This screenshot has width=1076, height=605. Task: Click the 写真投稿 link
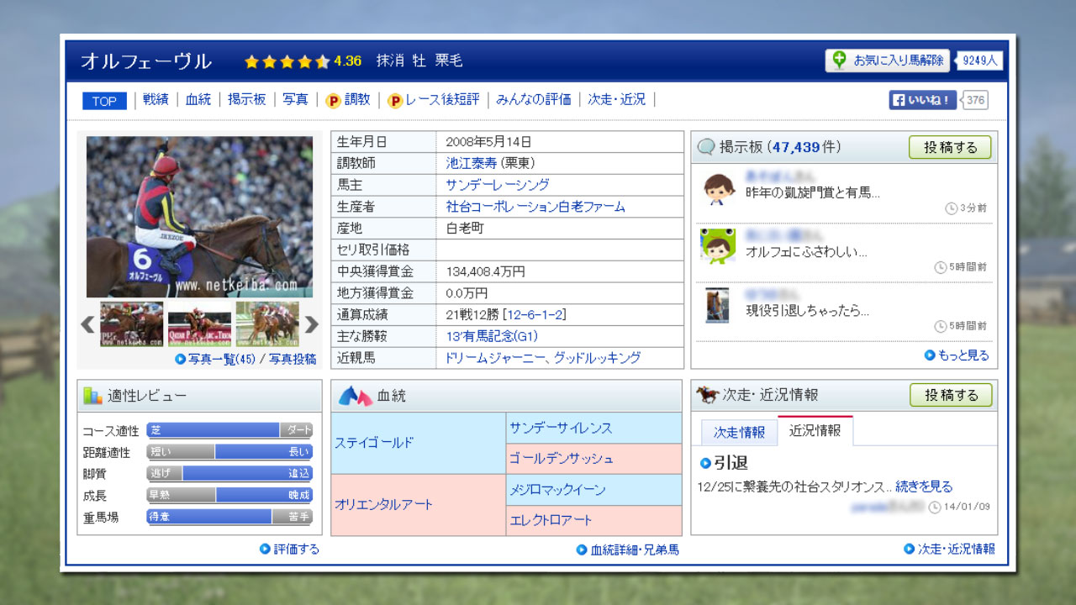(293, 359)
